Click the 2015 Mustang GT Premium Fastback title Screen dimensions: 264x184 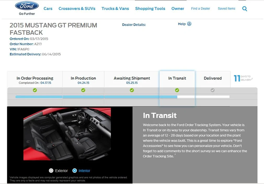coord(53,29)
